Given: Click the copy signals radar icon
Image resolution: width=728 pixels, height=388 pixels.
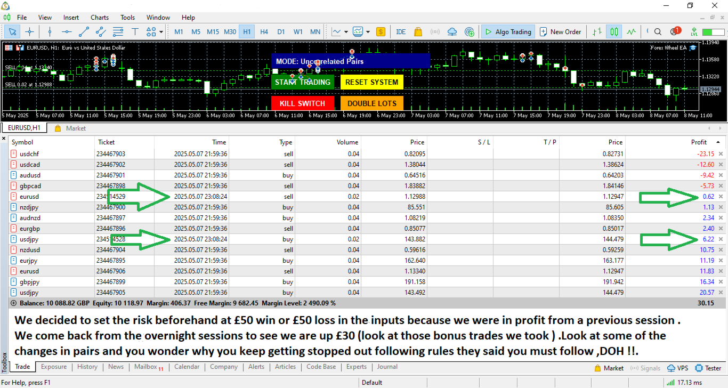Looking at the screenshot, I should pyautogui.click(x=469, y=31).
